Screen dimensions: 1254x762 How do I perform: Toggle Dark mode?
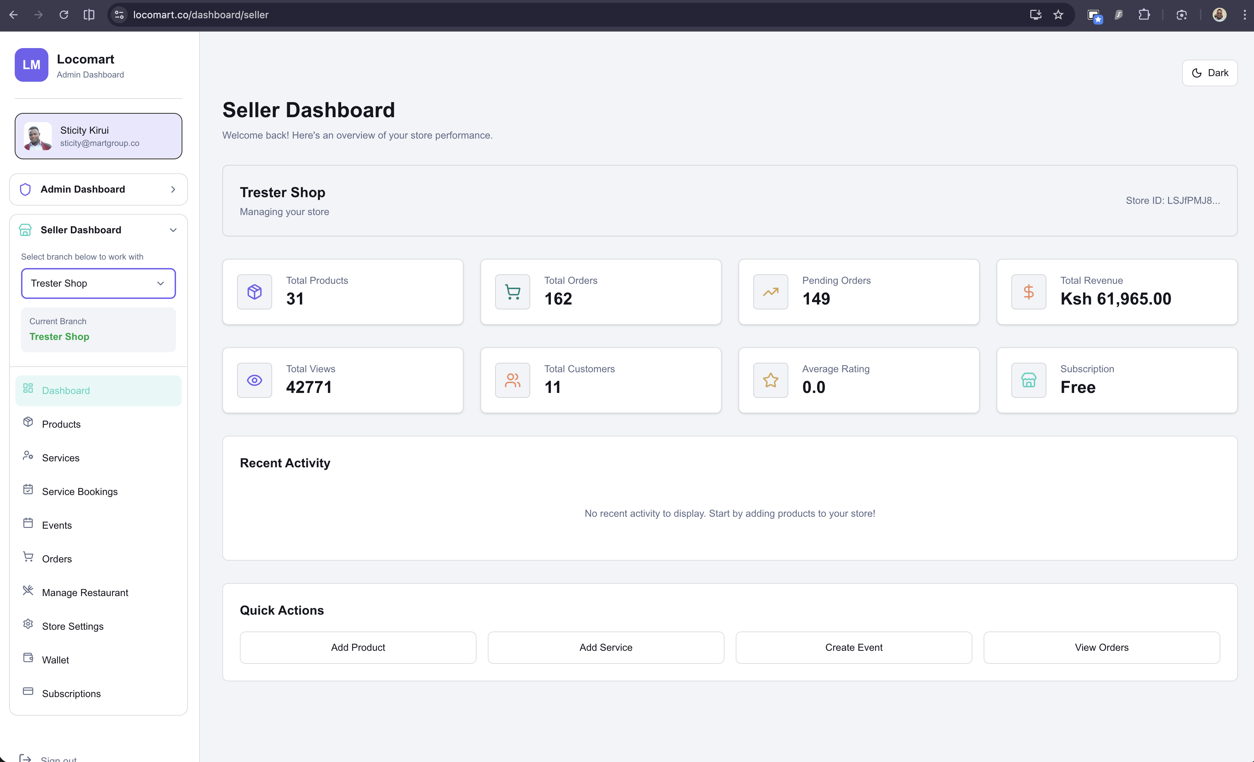tap(1210, 72)
